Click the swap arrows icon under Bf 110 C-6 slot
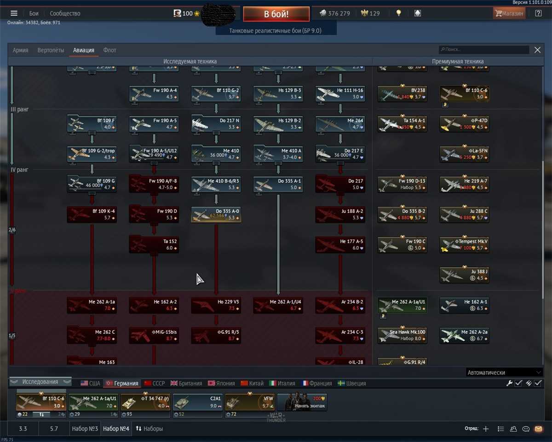 (41, 414)
